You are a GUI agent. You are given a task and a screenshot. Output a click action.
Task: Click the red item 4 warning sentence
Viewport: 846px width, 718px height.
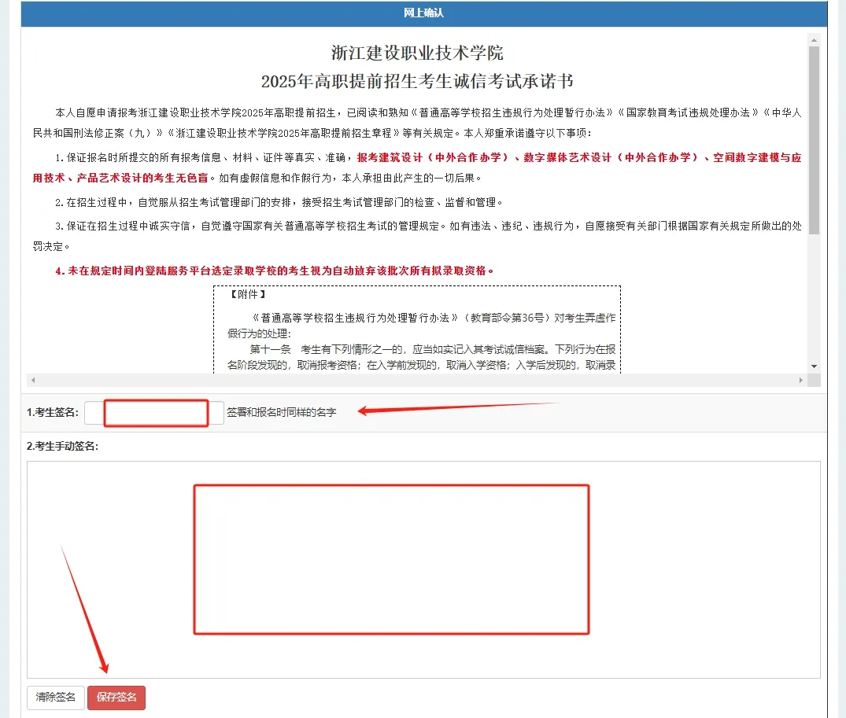coord(275,271)
